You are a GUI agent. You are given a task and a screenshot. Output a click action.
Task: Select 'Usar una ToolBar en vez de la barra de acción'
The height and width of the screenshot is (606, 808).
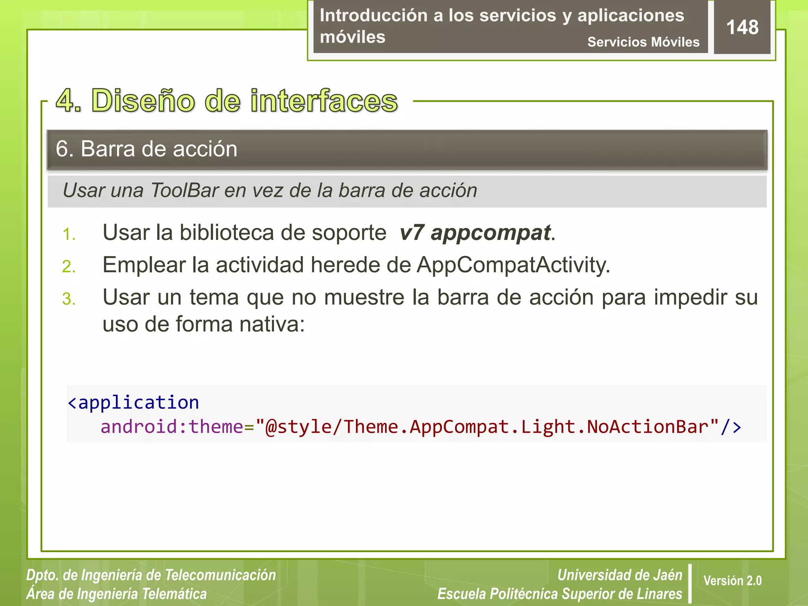(270, 191)
